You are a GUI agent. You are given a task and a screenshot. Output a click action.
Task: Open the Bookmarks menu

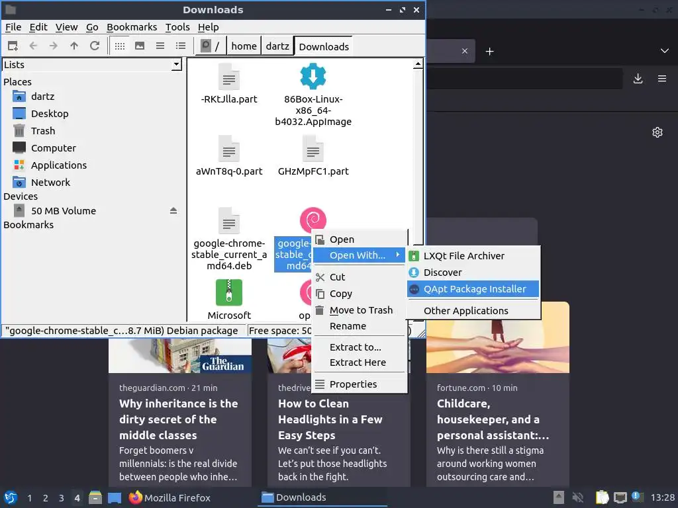click(x=132, y=27)
